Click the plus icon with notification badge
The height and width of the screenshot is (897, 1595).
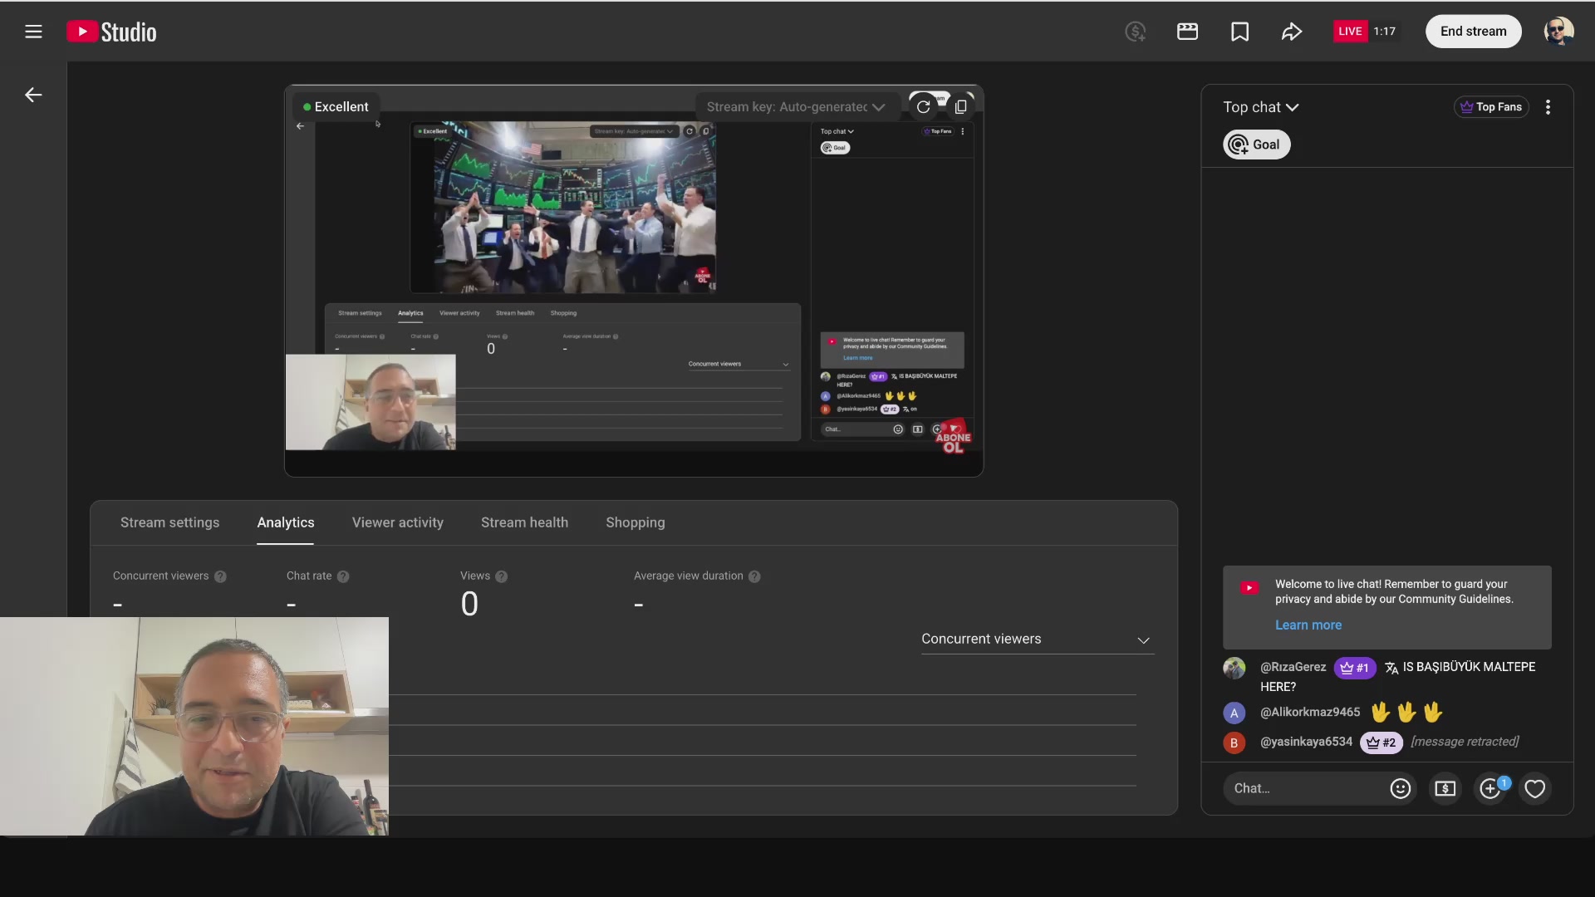(1490, 788)
